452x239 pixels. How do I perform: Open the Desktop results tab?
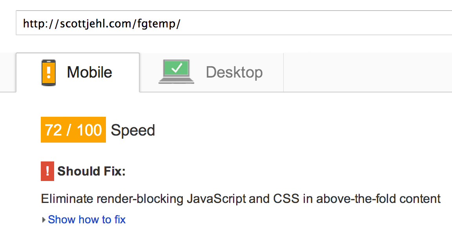coord(211,72)
